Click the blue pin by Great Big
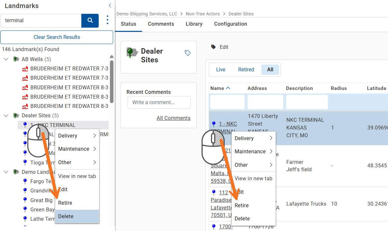The image size is (388, 231). (x=25, y=200)
